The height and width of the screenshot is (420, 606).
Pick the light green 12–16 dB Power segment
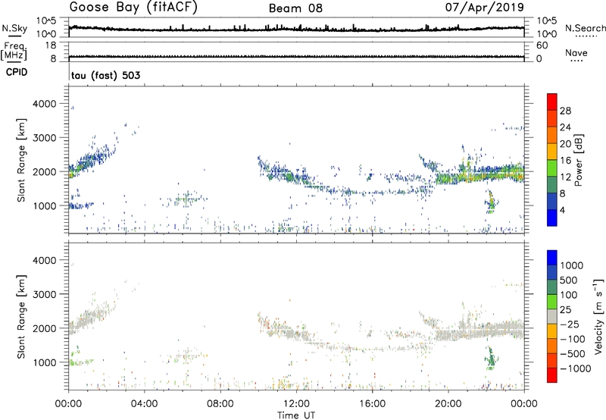point(552,168)
